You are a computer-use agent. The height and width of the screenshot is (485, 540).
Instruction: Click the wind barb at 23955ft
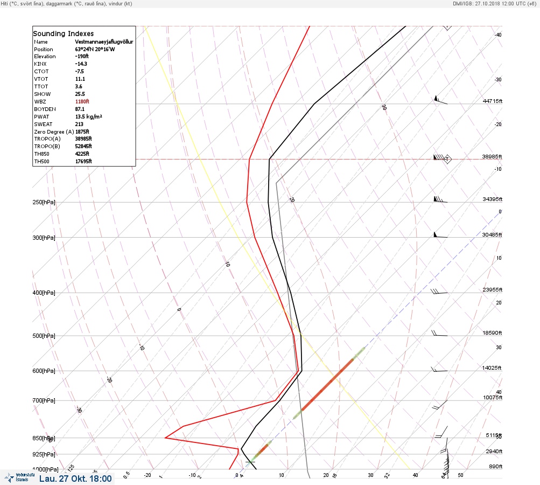point(439,292)
